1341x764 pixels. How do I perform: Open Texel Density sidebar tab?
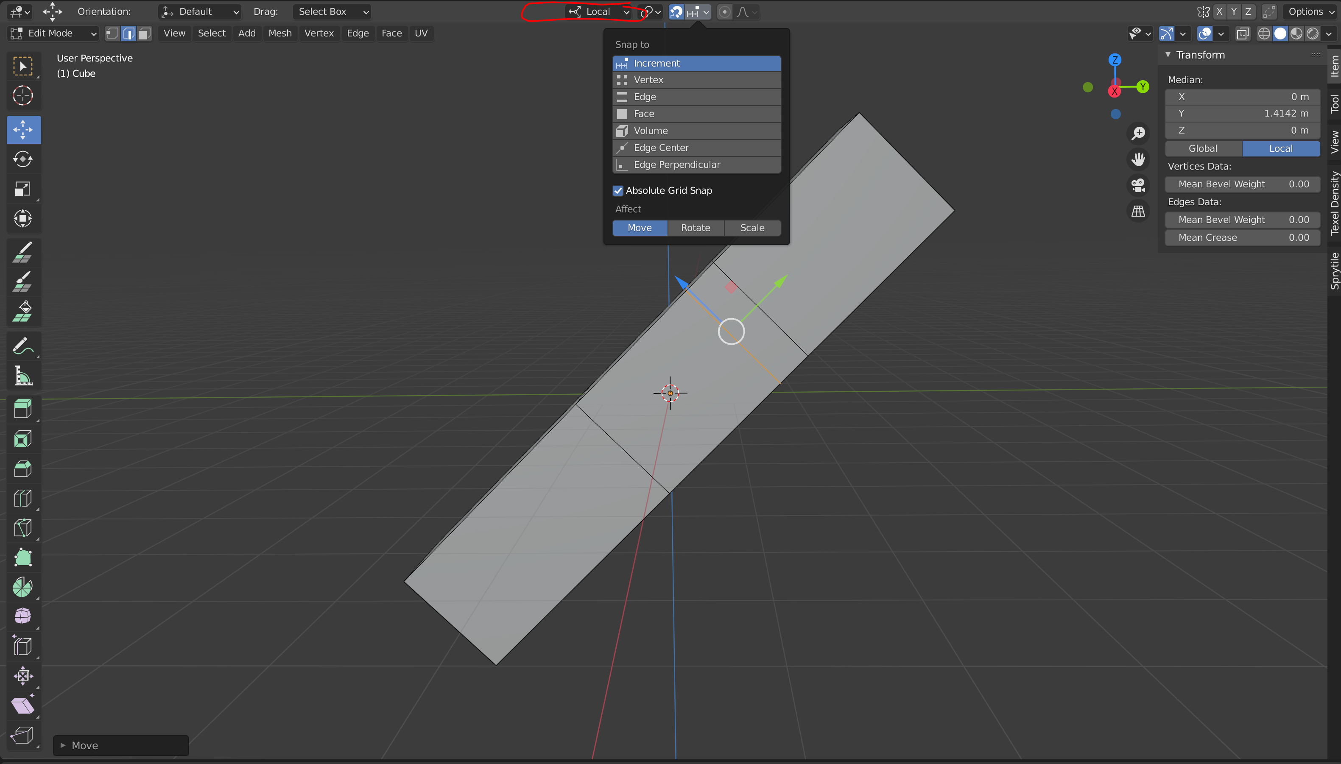pos(1334,203)
